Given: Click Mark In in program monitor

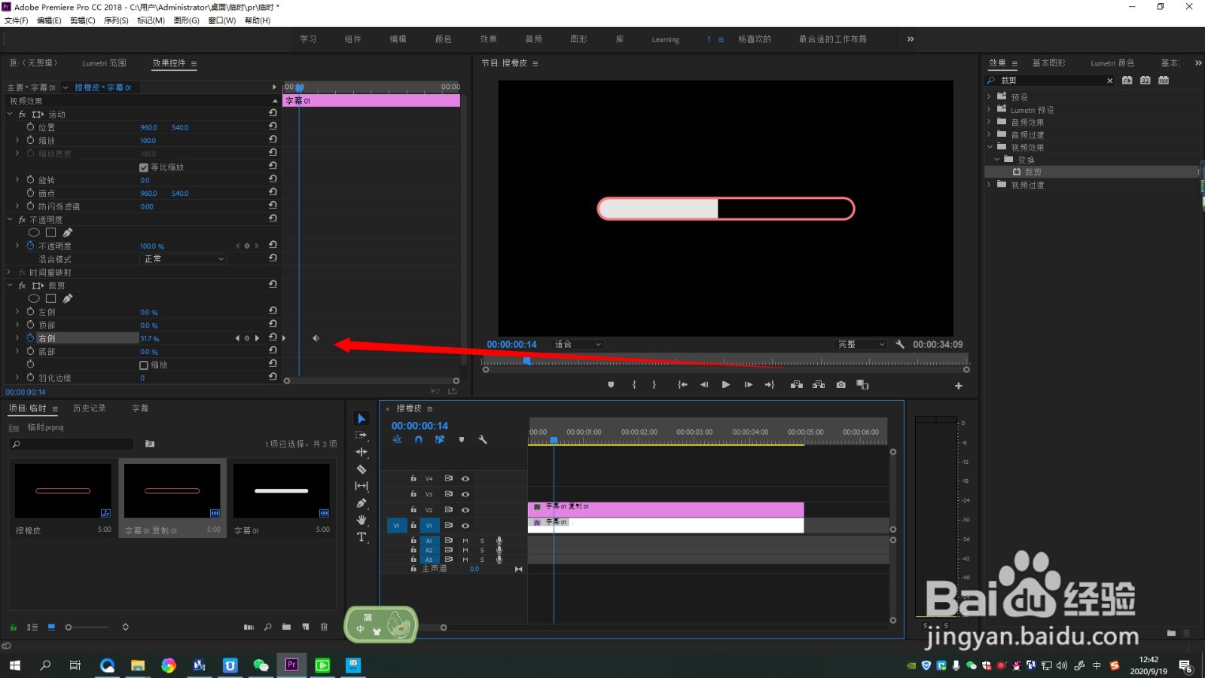Looking at the screenshot, I should (x=634, y=385).
